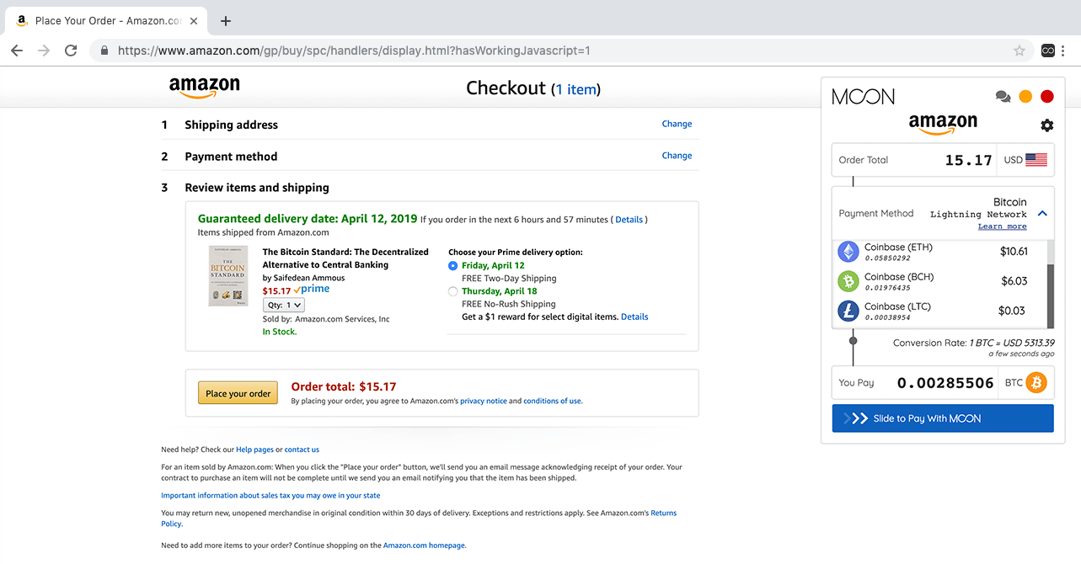Click the Slide to Pay With Moon slider
This screenshot has width=1081, height=564.
click(x=942, y=418)
